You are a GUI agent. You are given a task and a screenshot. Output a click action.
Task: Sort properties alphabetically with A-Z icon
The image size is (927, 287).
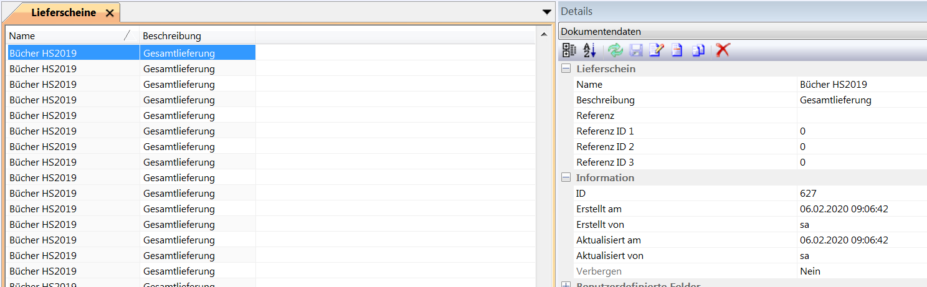[x=589, y=50]
